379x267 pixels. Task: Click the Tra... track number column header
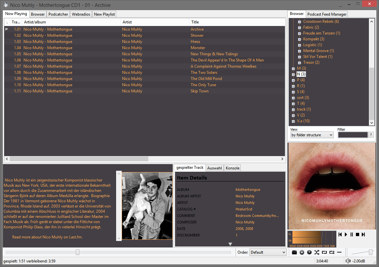pos(16,22)
